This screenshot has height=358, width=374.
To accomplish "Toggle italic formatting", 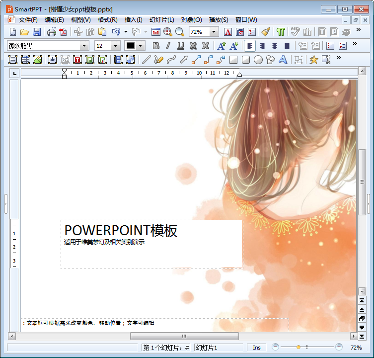I will (168, 46).
